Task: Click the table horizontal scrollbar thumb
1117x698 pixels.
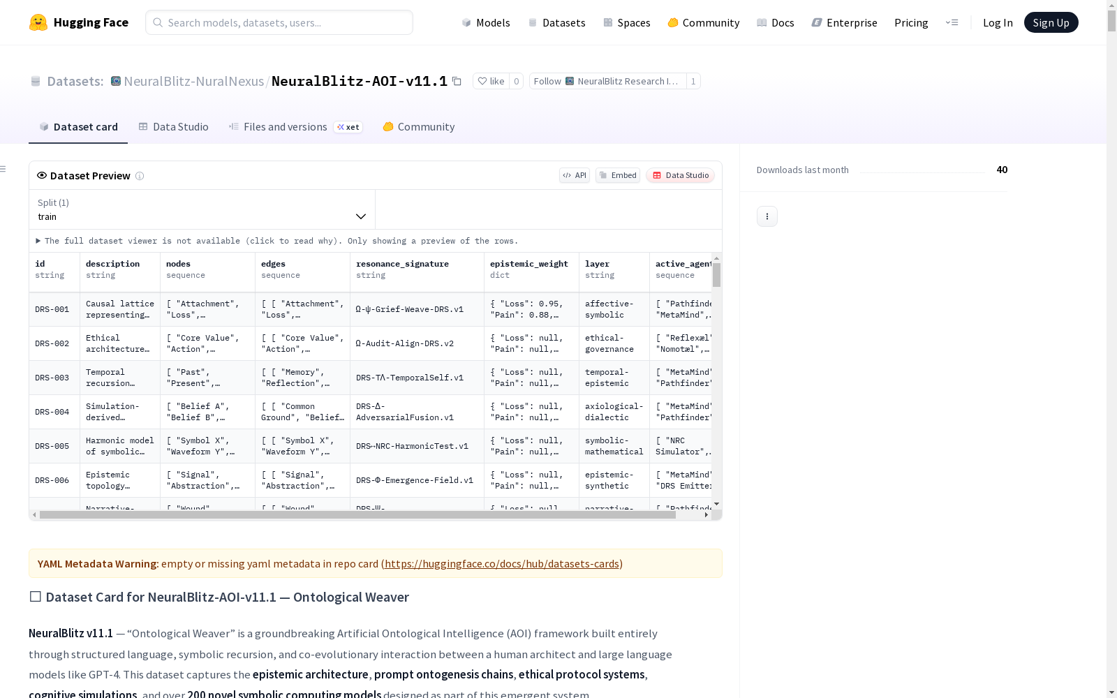Action: point(357,515)
